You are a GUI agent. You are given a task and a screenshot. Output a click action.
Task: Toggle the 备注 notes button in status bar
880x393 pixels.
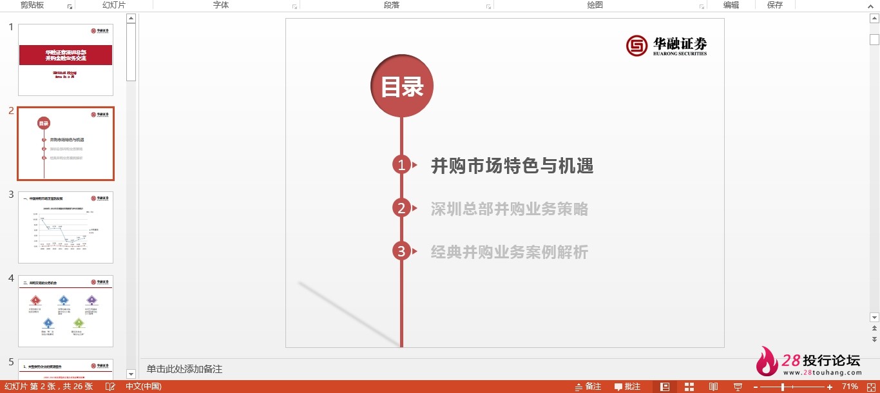588,387
